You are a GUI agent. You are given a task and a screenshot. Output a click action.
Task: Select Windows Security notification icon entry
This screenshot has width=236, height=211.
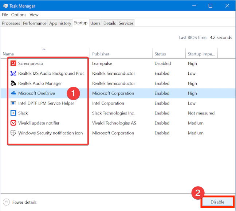click(x=50, y=133)
